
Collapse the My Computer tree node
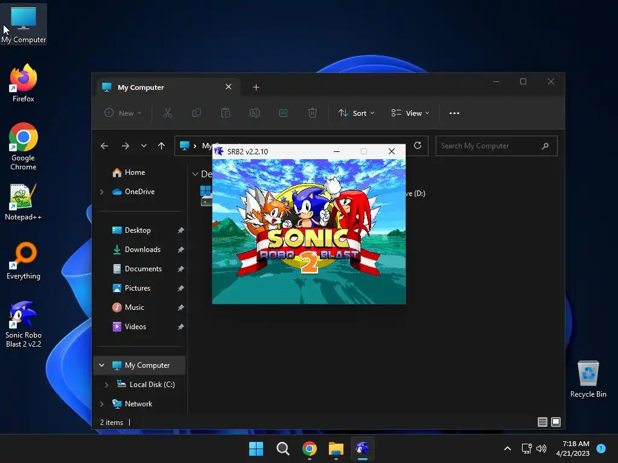(101, 365)
